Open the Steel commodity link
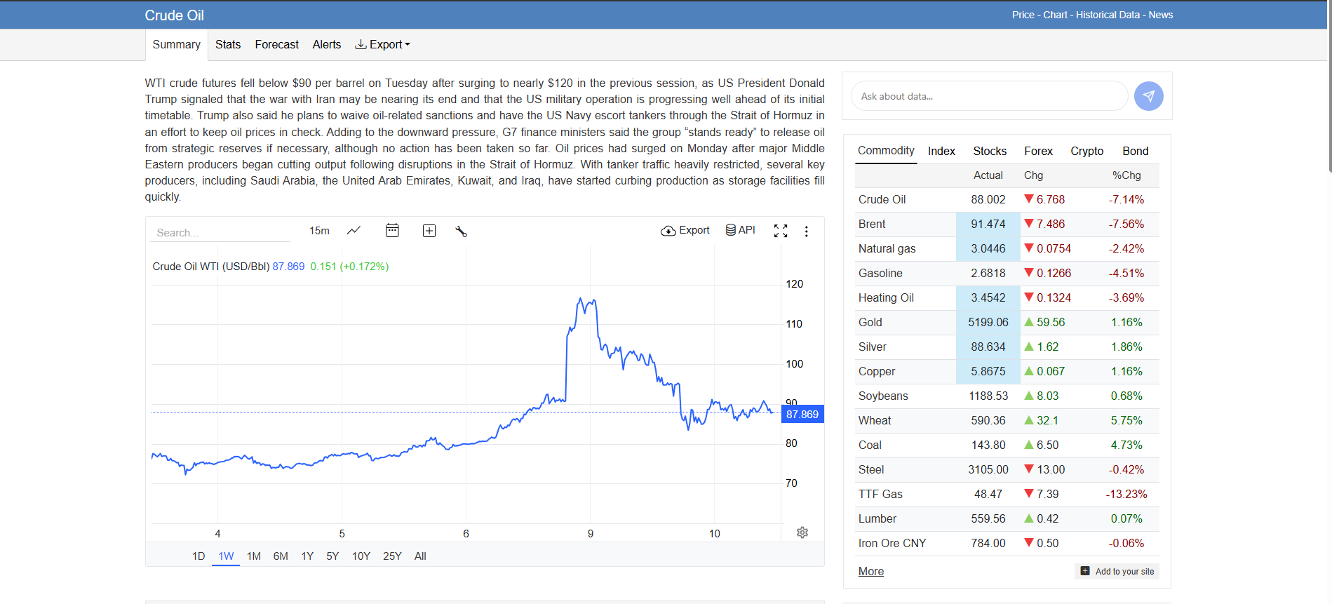 coord(871,469)
